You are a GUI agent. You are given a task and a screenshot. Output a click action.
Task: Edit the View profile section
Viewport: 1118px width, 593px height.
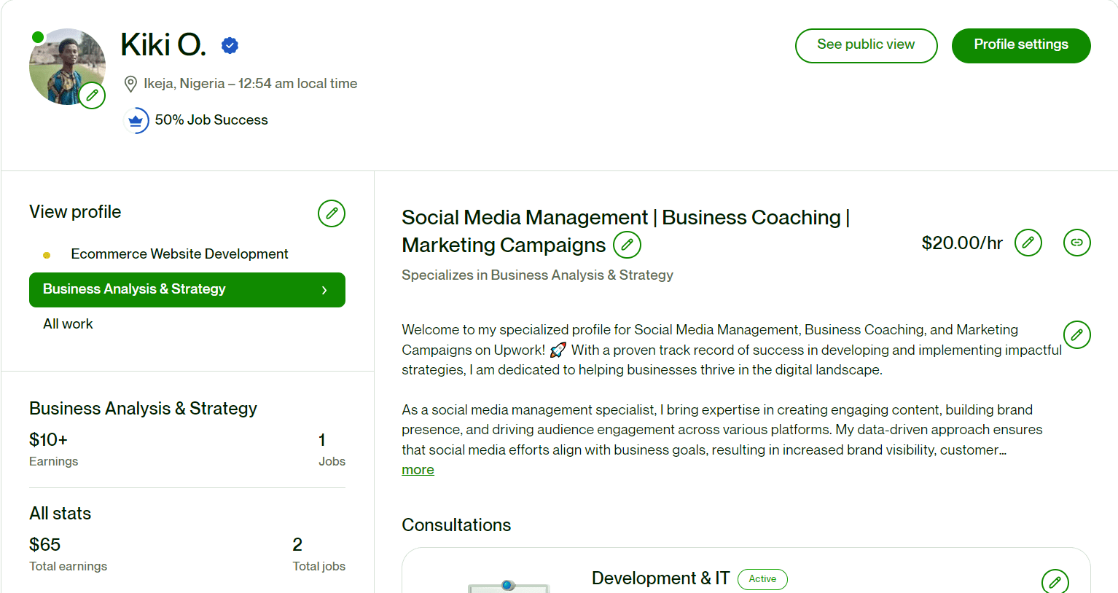331,213
